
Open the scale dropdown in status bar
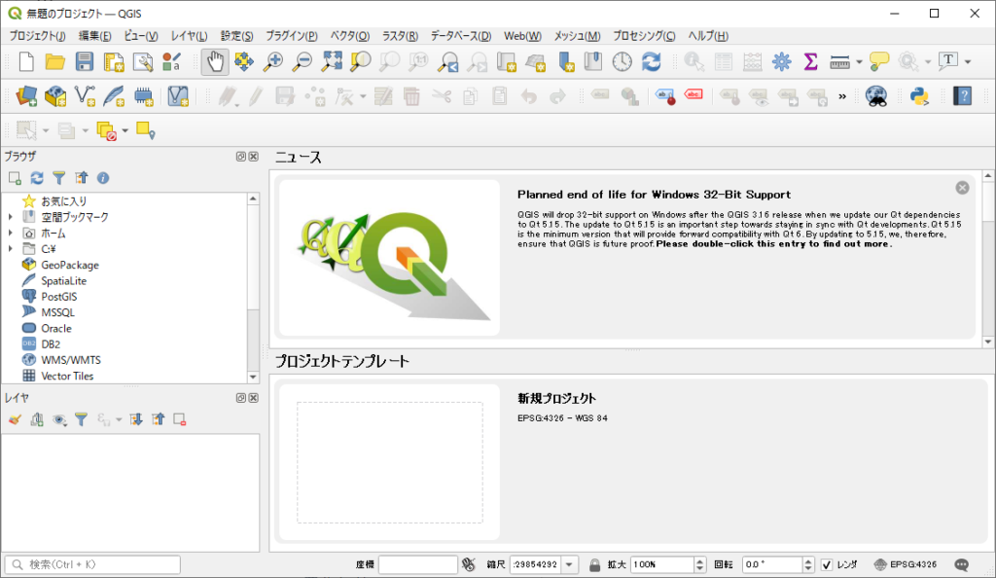pyautogui.click(x=569, y=564)
